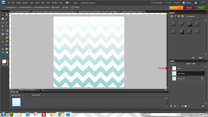The height and width of the screenshot is (117, 208).
Task: Hide Layer 3 using its eye icon
Action: coord(170,69)
